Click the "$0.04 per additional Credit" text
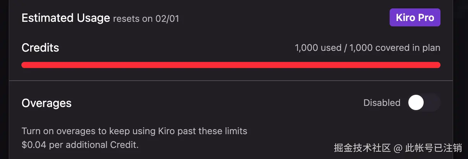This screenshot has width=468, height=159. click(80, 144)
